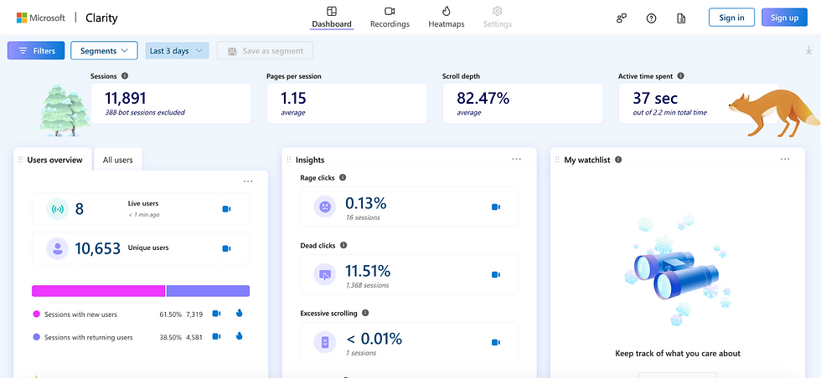Viewport: 821px width, 378px height.
Task: Click the 0.13% rage clicks value
Action: pos(365,203)
